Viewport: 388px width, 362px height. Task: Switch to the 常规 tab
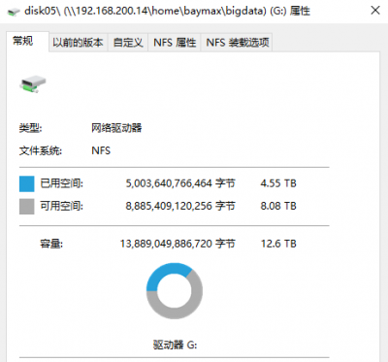point(27,42)
